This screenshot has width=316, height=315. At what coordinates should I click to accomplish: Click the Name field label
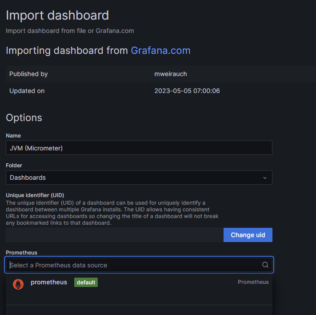[13, 136]
